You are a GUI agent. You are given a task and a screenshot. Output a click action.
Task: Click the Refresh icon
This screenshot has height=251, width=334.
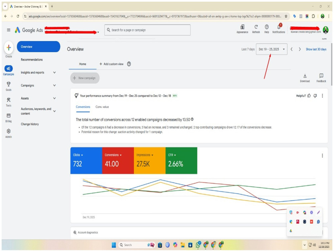point(256,29)
